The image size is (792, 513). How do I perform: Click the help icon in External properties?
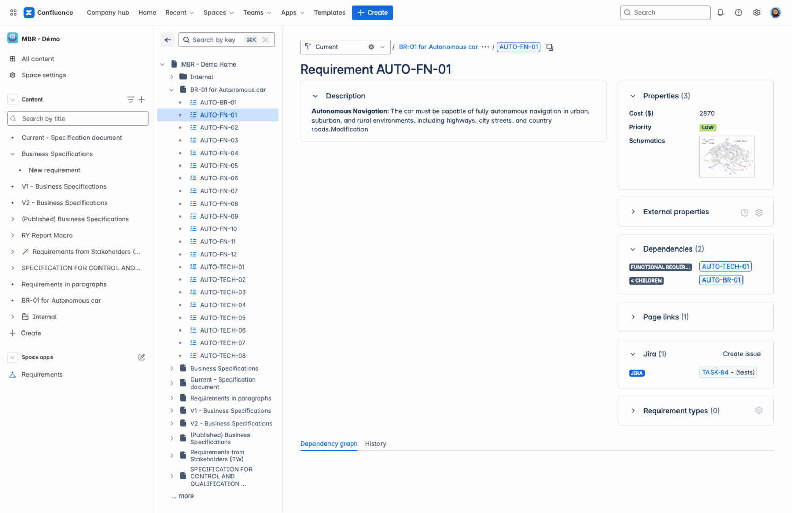[x=744, y=212]
